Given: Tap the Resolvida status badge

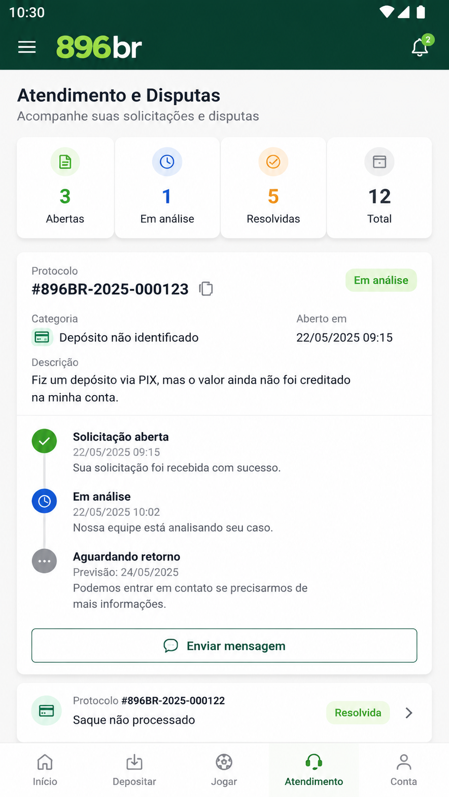Looking at the screenshot, I should point(358,713).
